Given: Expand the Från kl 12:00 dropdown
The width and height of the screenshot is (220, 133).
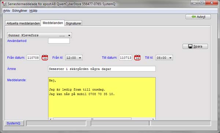Looking at the screenshot, I should (x=74, y=58).
